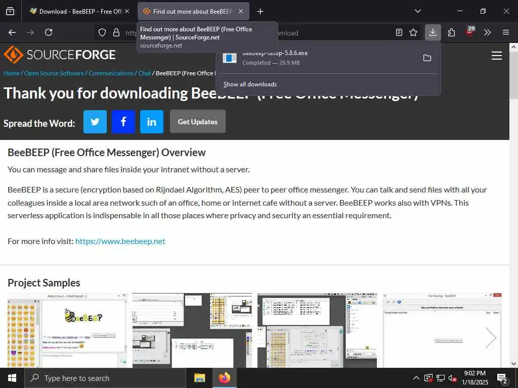Open the Chat breadcrumb link

coord(144,73)
